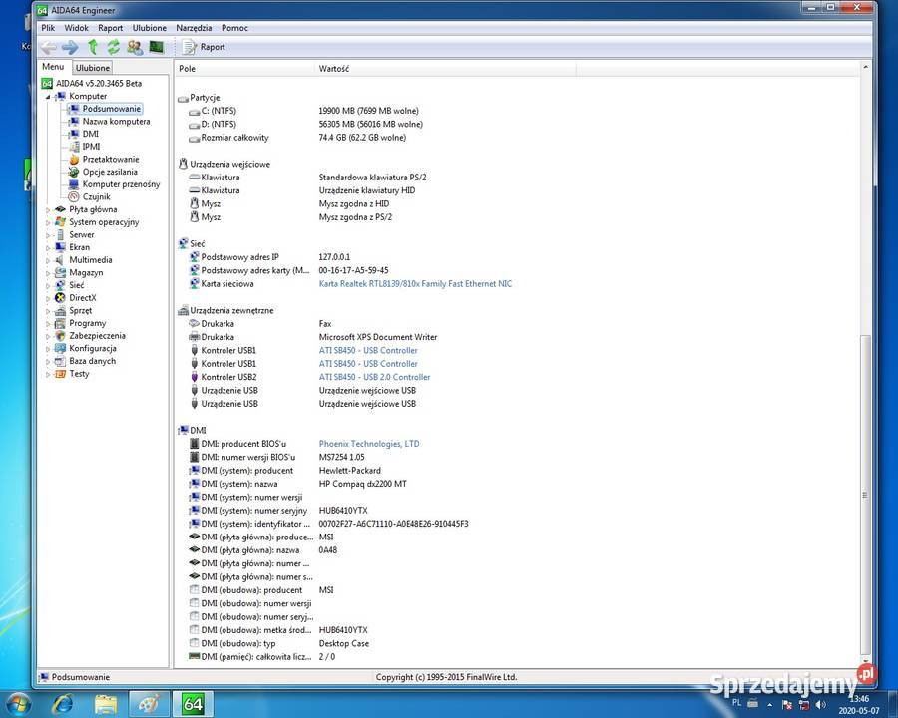
Task: Expand the Płyta główna tree node
Action: pos(48,210)
